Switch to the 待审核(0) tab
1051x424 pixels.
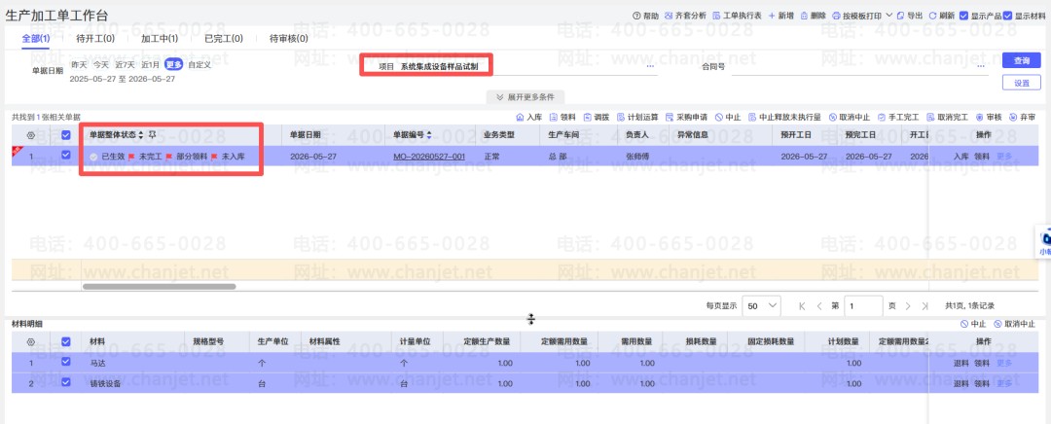pyautogui.click(x=289, y=38)
